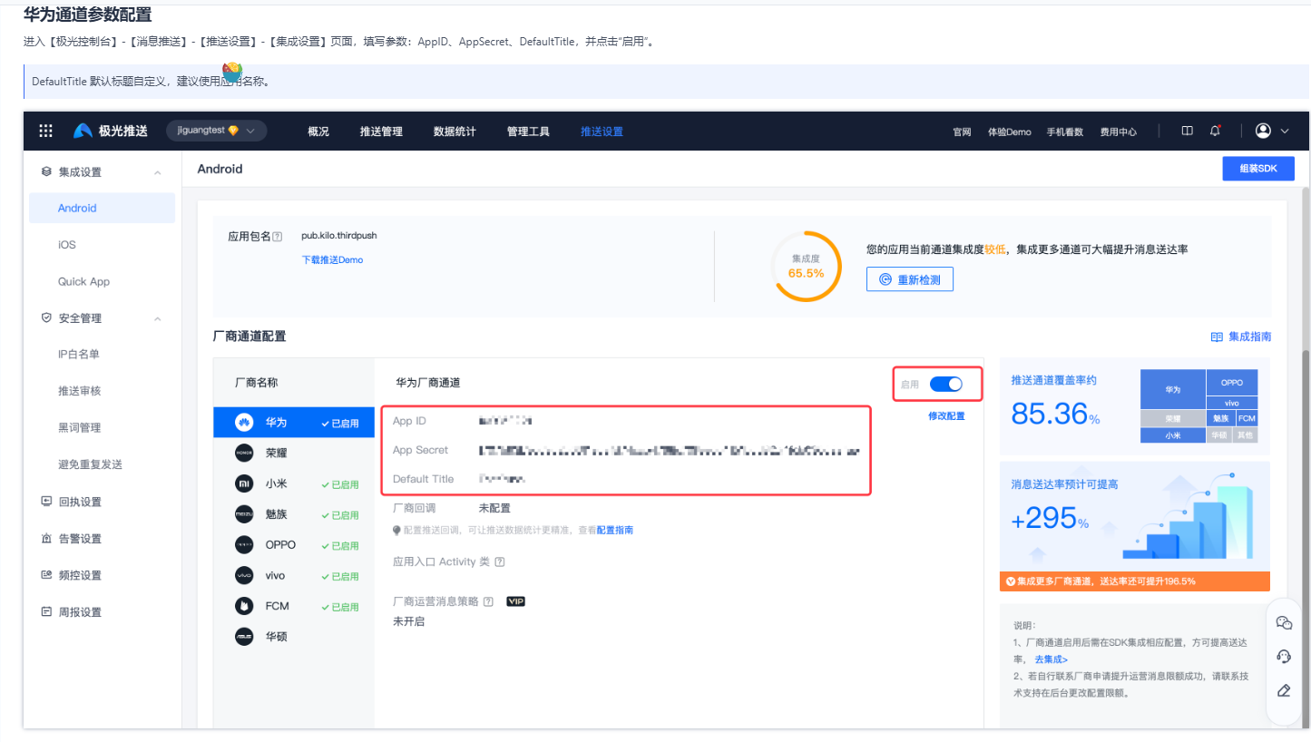The width and height of the screenshot is (1311, 742).
Task: Switch to 数据统计 tab
Action: (x=455, y=132)
